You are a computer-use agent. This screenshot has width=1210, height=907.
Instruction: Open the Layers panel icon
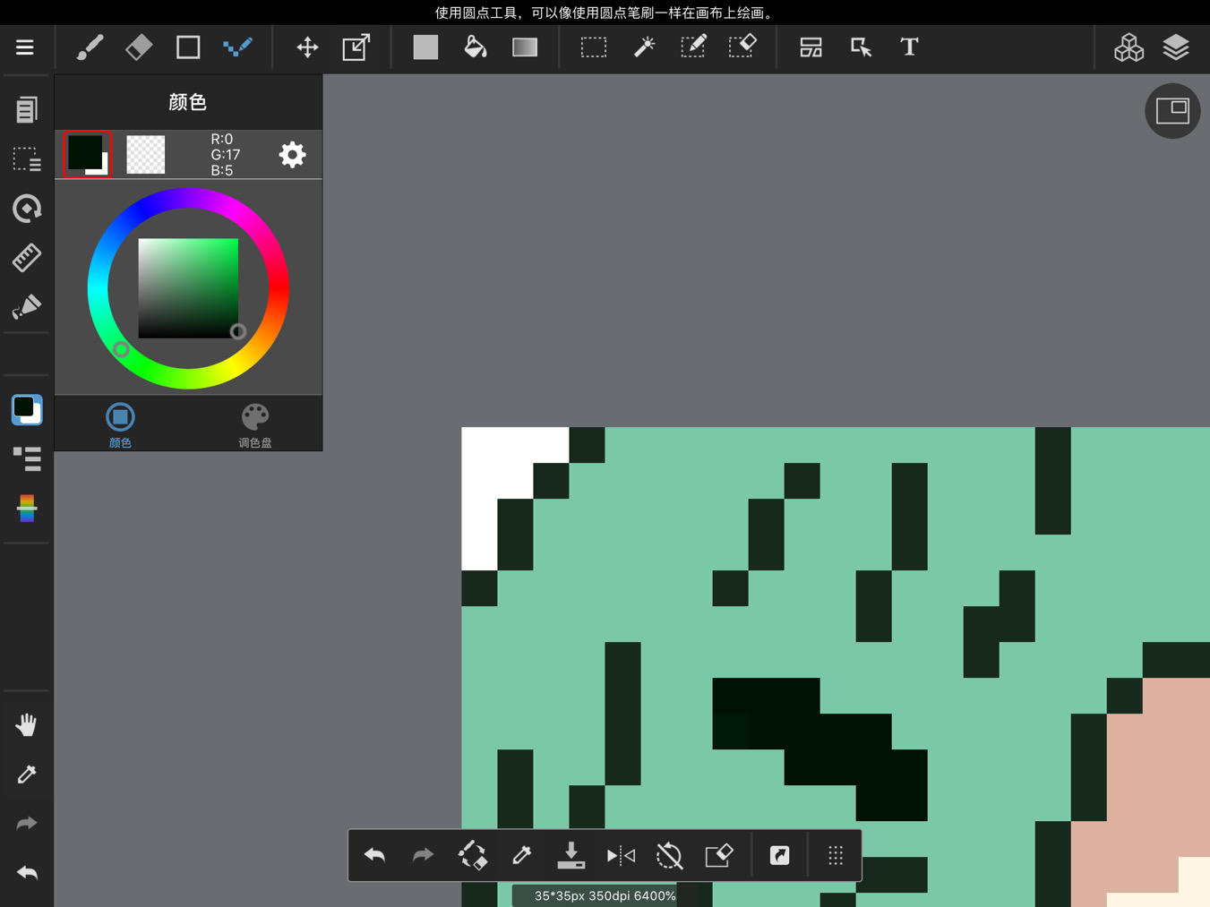1175,47
